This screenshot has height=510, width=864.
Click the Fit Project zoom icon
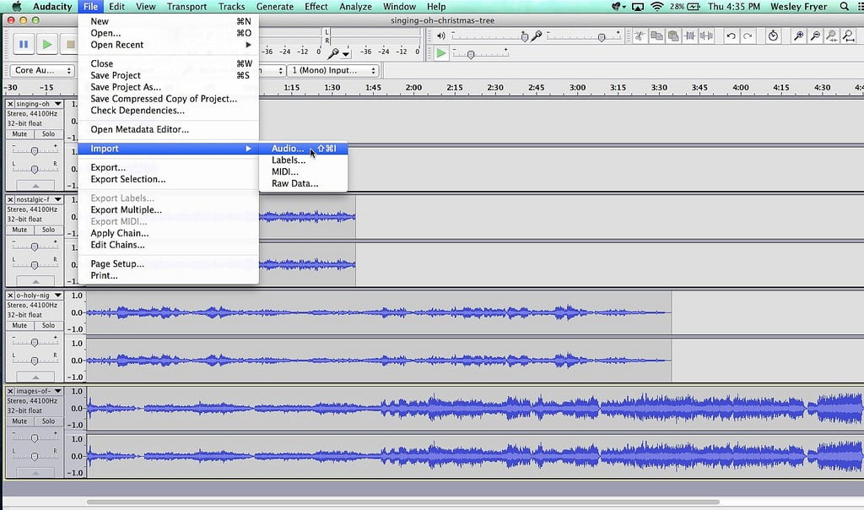[849, 36]
